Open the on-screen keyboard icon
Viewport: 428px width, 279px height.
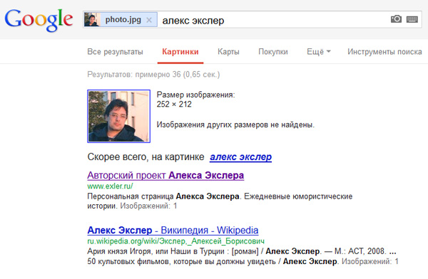pos(412,19)
